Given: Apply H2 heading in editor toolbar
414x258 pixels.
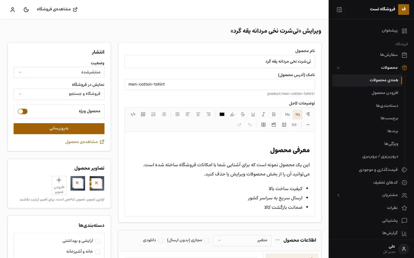Looking at the screenshot, I should (298, 114).
